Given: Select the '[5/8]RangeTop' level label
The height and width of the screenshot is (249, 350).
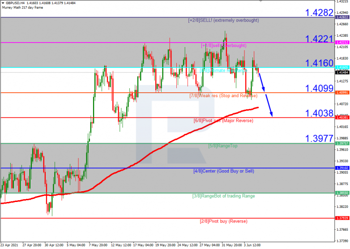Looking at the screenshot, I should pyautogui.click(x=223, y=146).
